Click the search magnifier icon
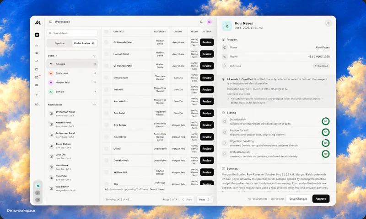Viewport: 366px width, 219px height. pos(50,33)
